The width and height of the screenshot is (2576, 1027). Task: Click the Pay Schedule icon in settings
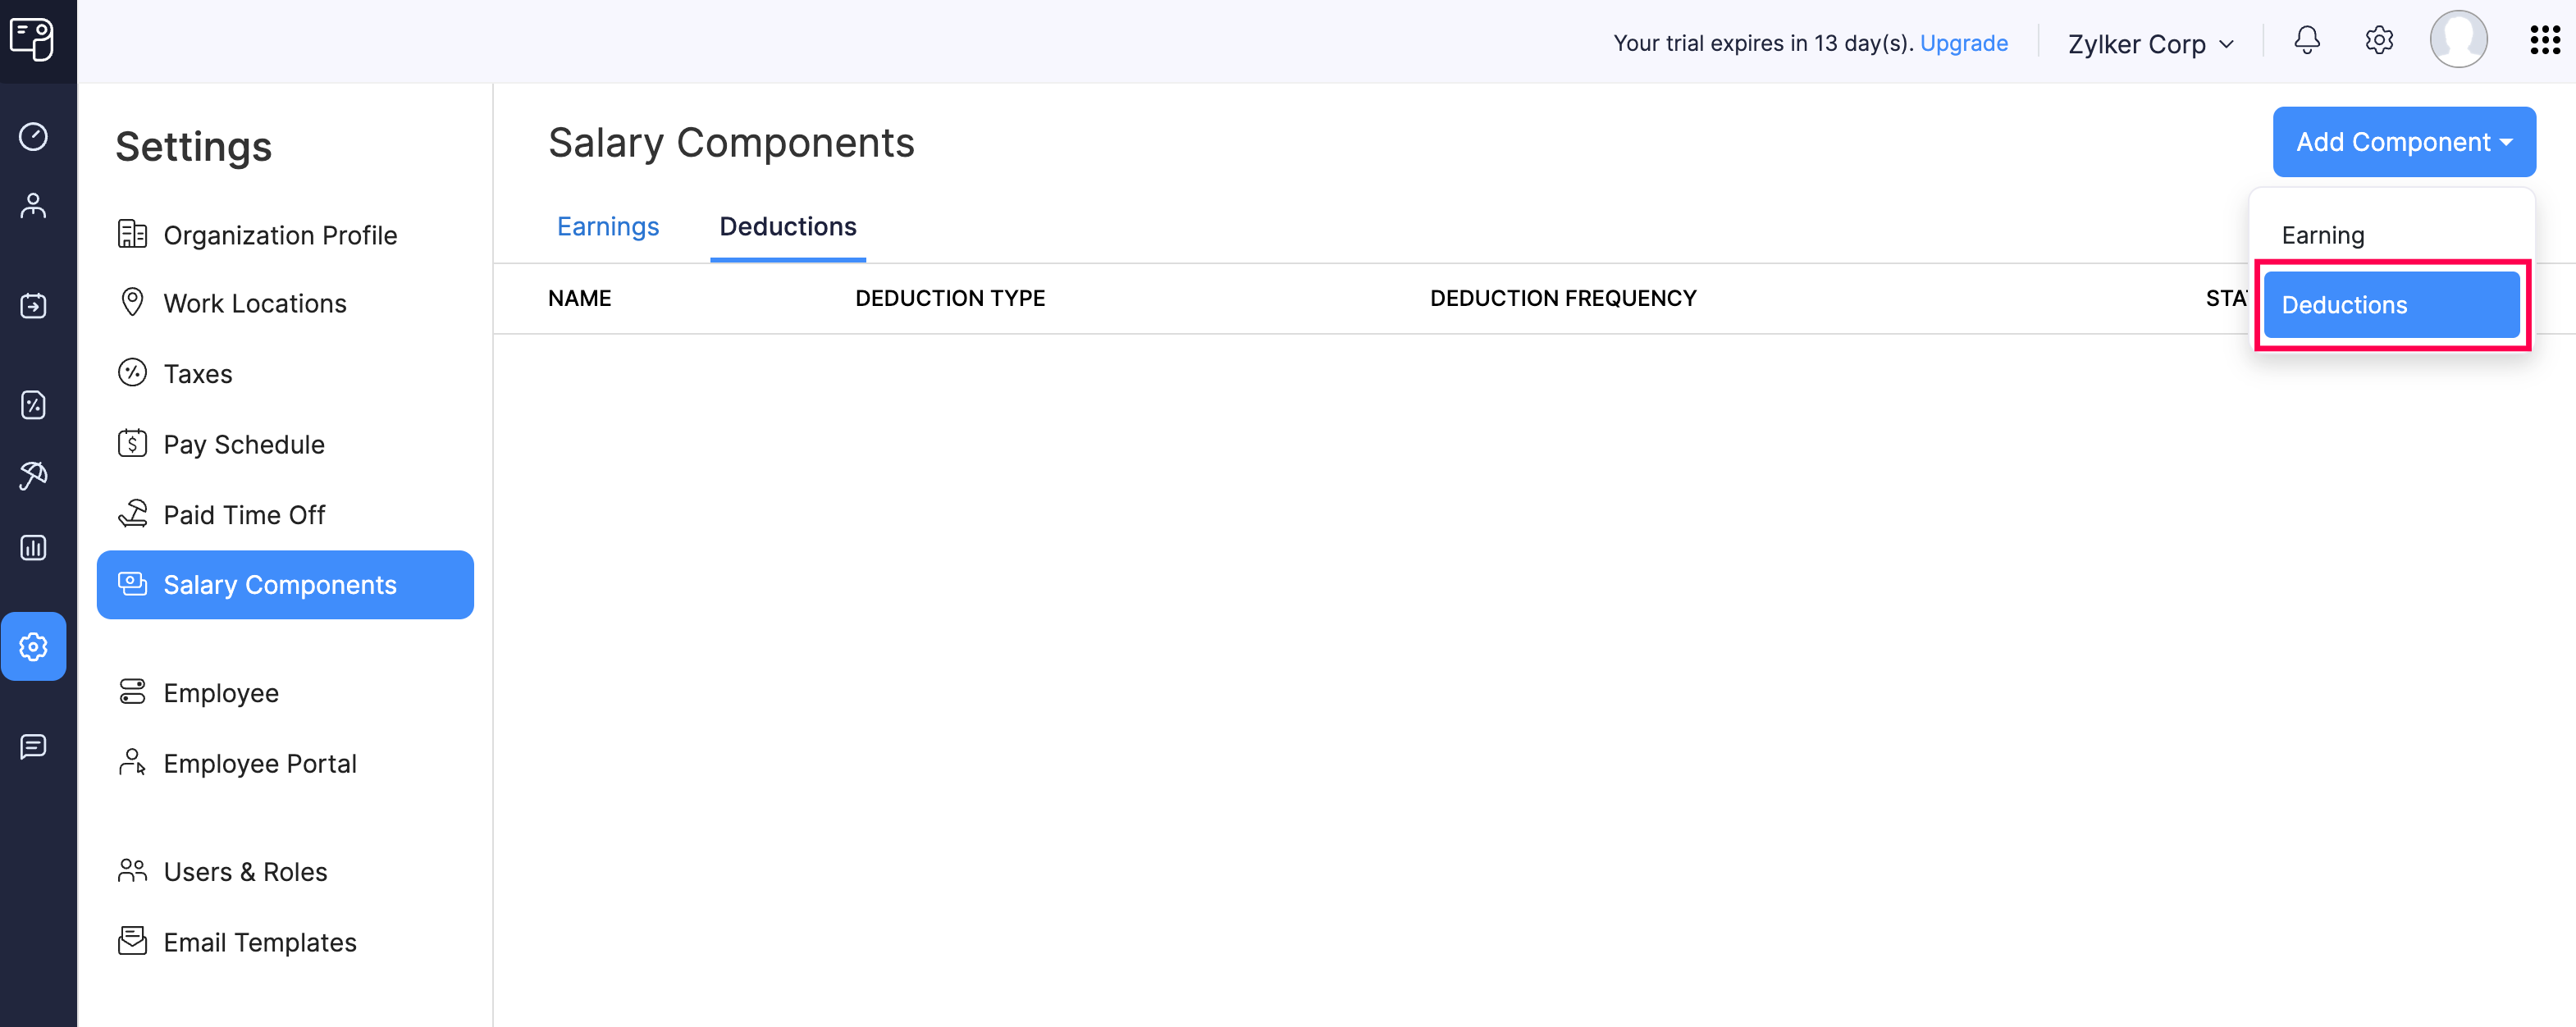[131, 442]
